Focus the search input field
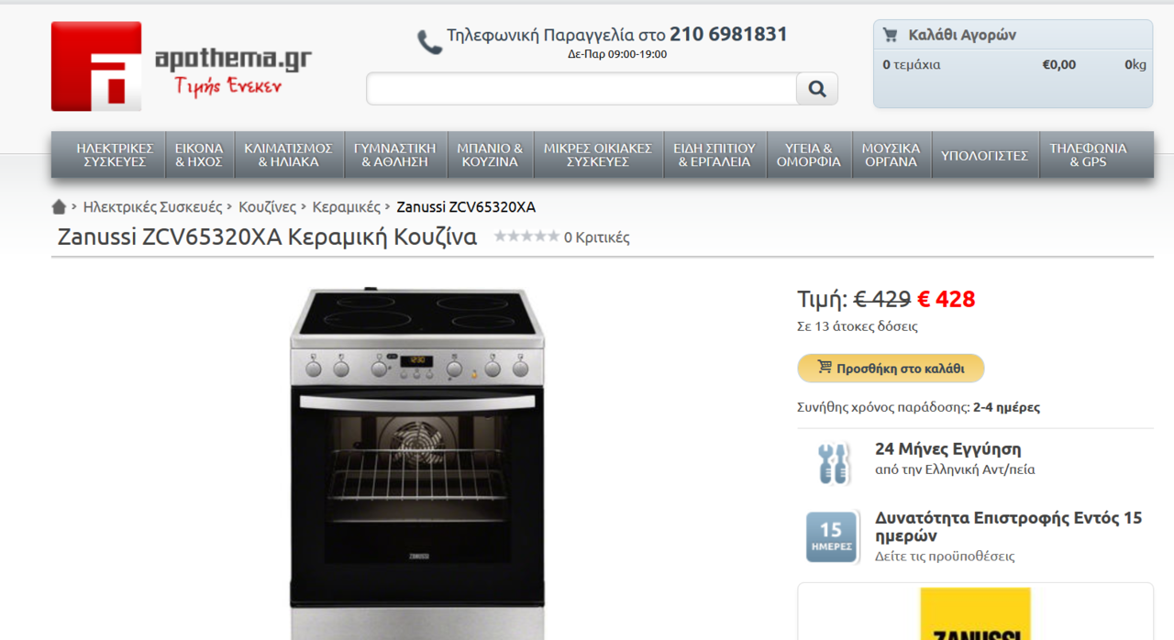The width and height of the screenshot is (1174, 640). (581, 89)
